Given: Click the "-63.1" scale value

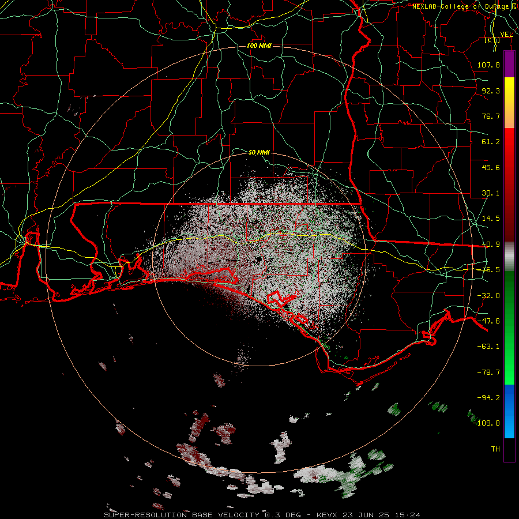Looking at the screenshot, I should 488,347.
